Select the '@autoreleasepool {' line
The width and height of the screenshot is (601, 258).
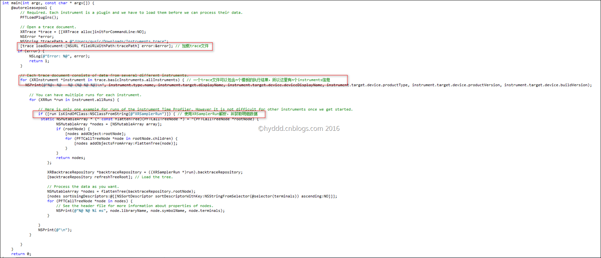(x=31, y=8)
